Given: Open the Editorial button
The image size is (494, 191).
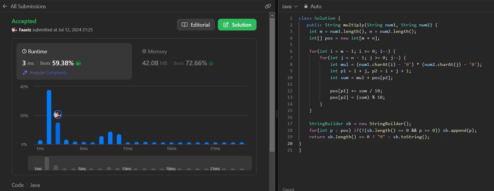Looking at the screenshot, I should click(196, 25).
